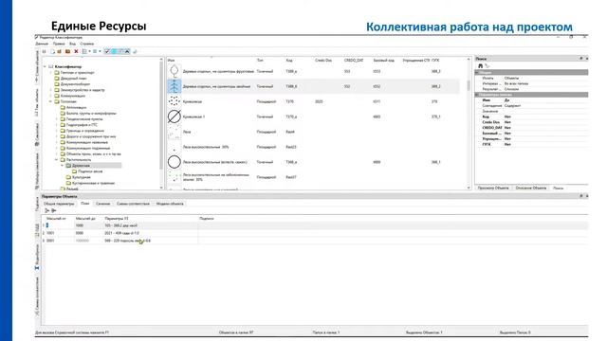The width and height of the screenshot is (607, 341).
Task: Select the dotted circle Криволесье symbol
Action: pos(175,101)
